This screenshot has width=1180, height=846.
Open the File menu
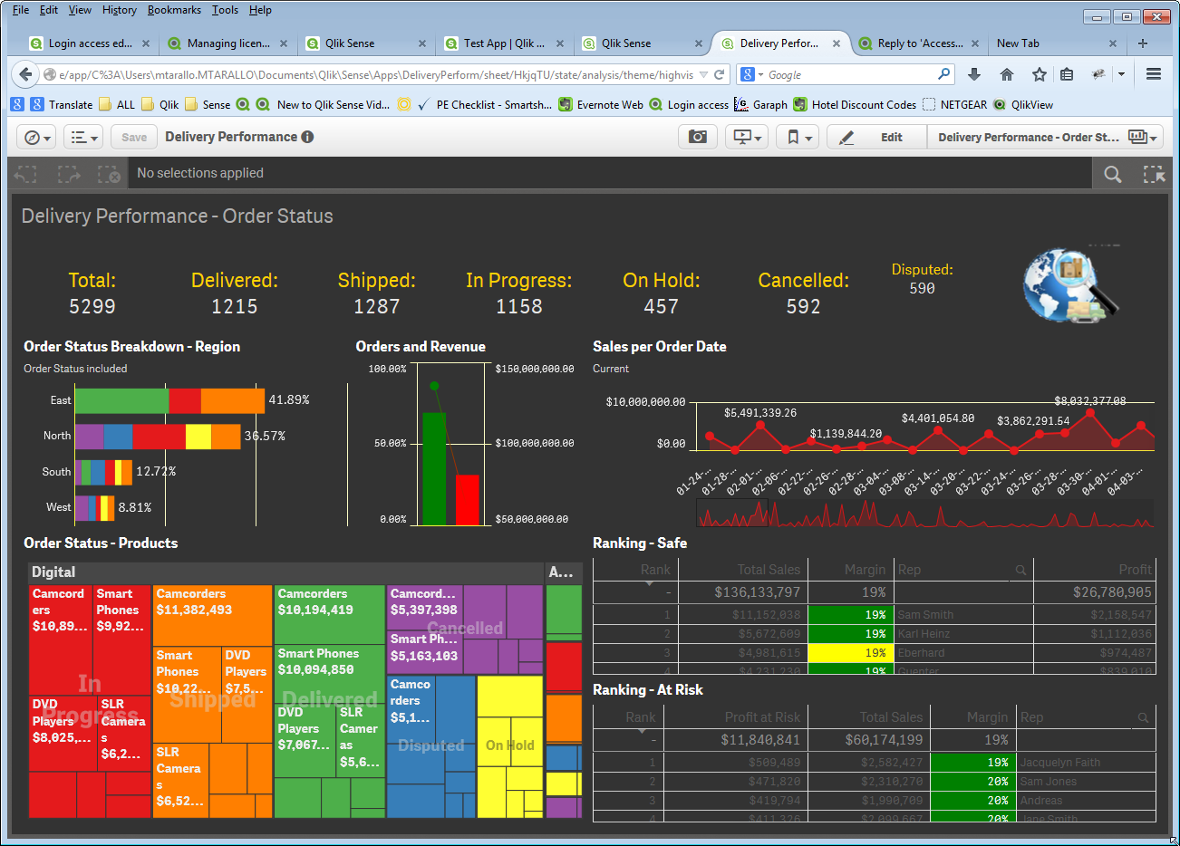21,10
